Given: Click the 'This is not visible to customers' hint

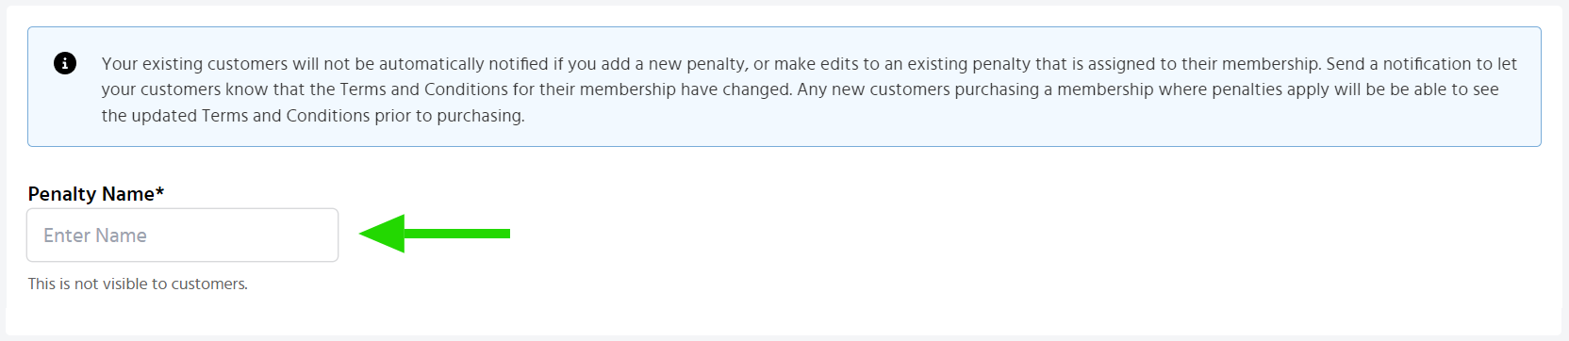Looking at the screenshot, I should click(138, 284).
